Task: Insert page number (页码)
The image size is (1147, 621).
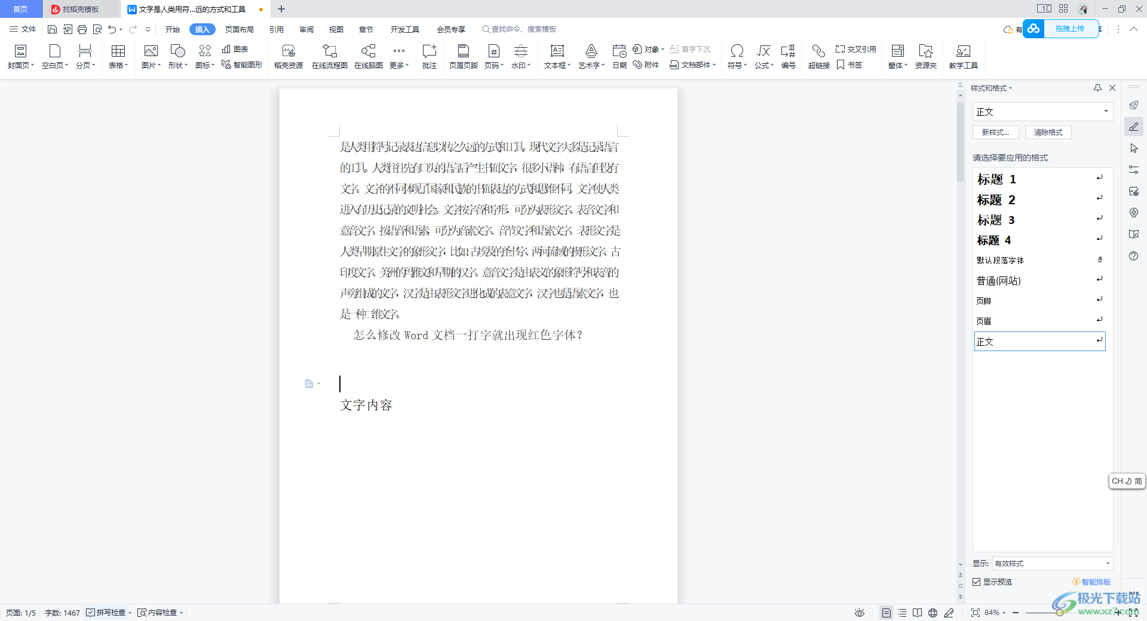Action: pos(494,57)
